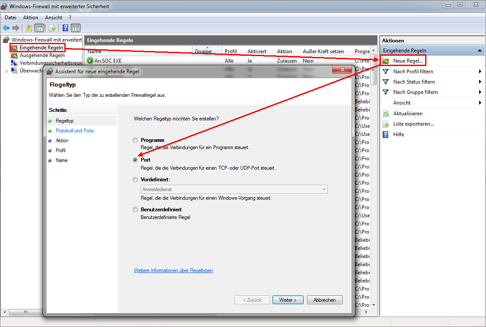The width and height of the screenshot is (486, 327).
Task: Click the Weiter button in the wizard
Action: point(288,300)
